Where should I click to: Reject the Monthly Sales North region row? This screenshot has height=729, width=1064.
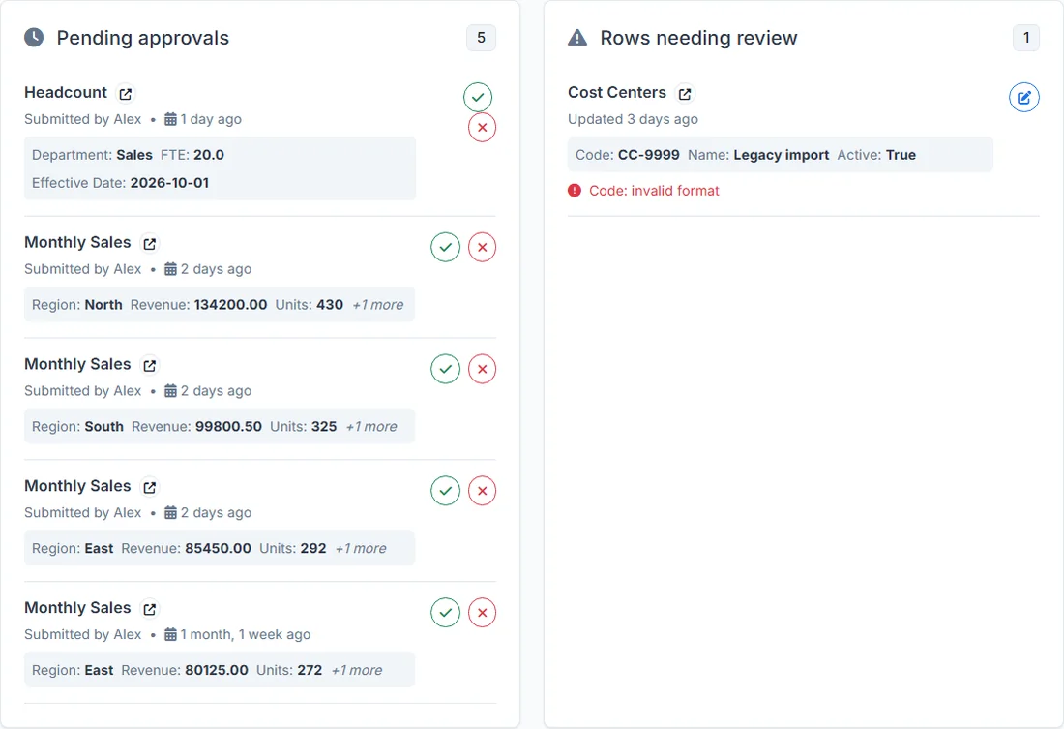pos(482,247)
